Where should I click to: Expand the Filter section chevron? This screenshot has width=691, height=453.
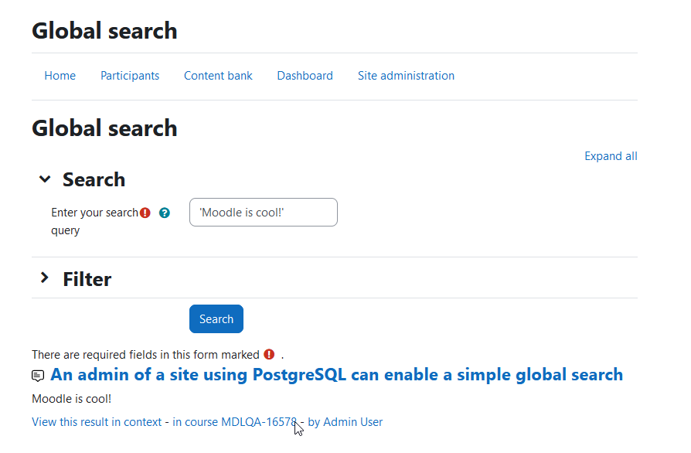[45, 278]
